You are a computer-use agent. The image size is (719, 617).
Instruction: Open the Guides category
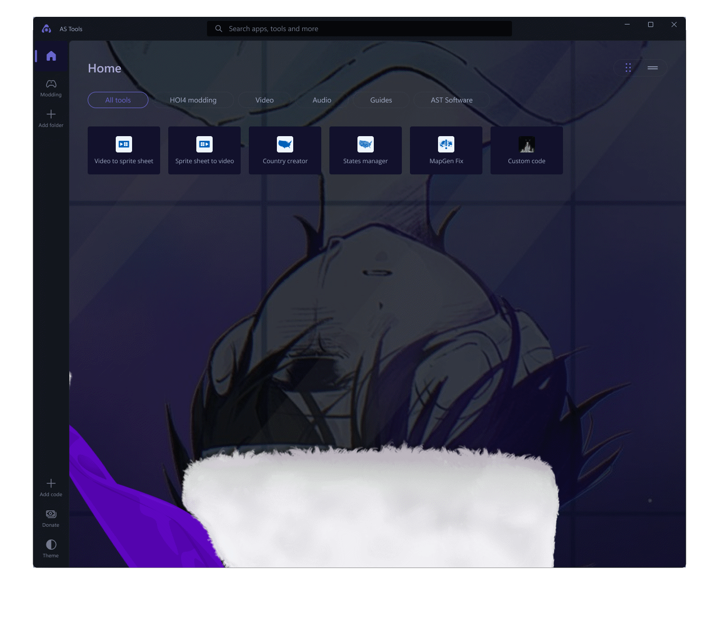381,100
